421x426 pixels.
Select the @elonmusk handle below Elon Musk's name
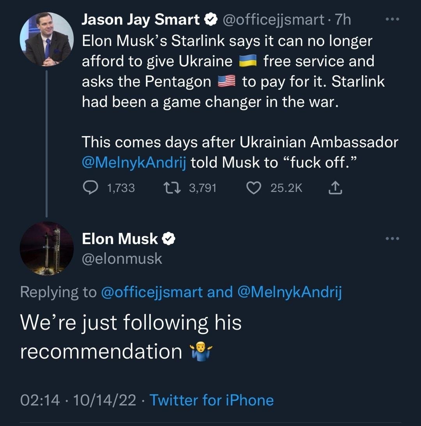click(x=122, y=258)
